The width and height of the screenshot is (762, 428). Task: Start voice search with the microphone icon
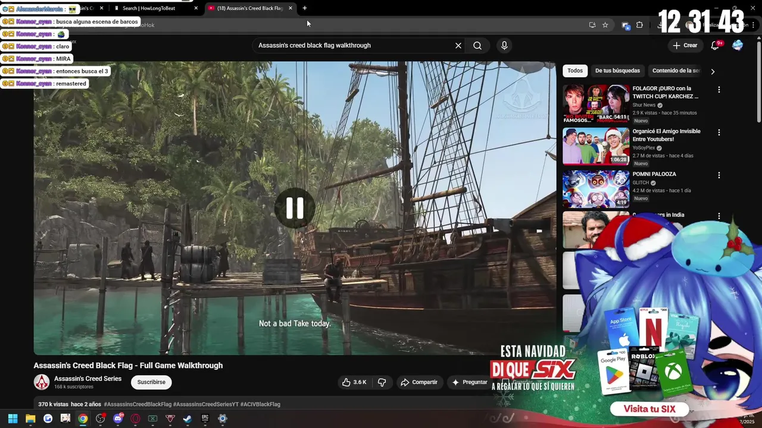click(x=504, y=45)
